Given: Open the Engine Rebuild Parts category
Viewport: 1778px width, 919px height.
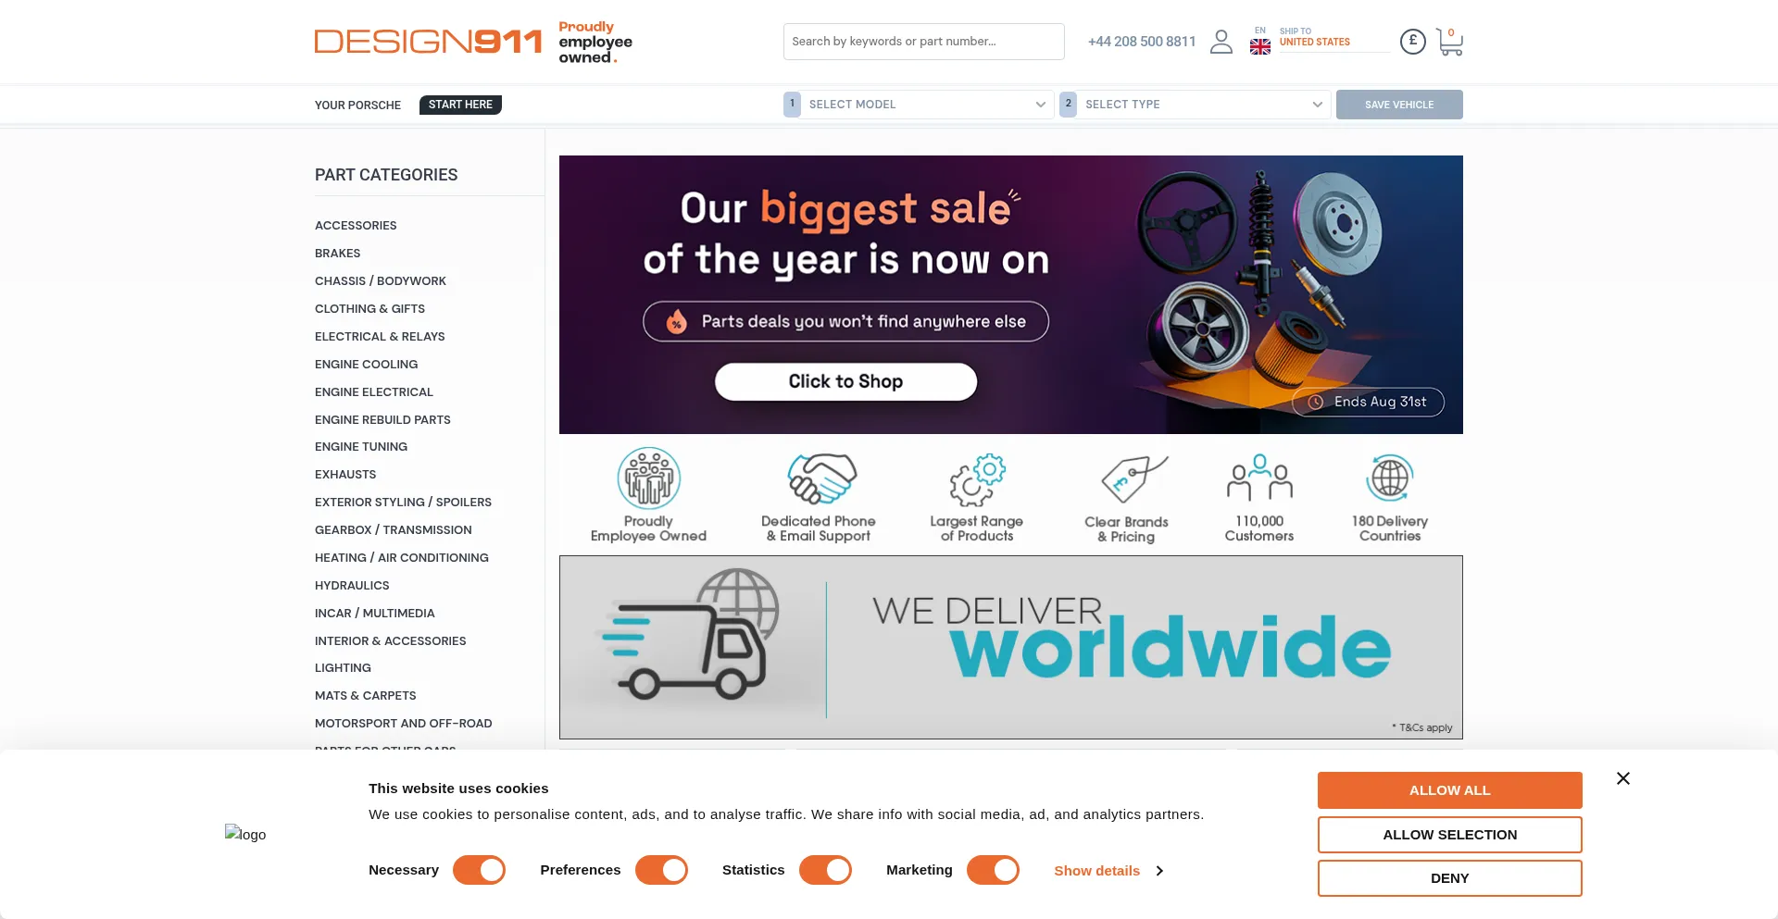Looking at the screenshot, I should click(x=382, y=420).
